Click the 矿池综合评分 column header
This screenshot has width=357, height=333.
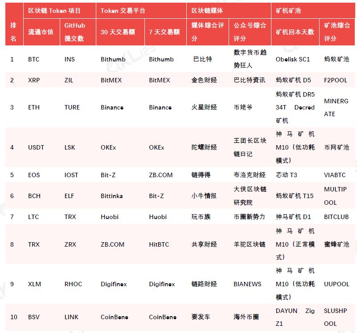point(337,32)
